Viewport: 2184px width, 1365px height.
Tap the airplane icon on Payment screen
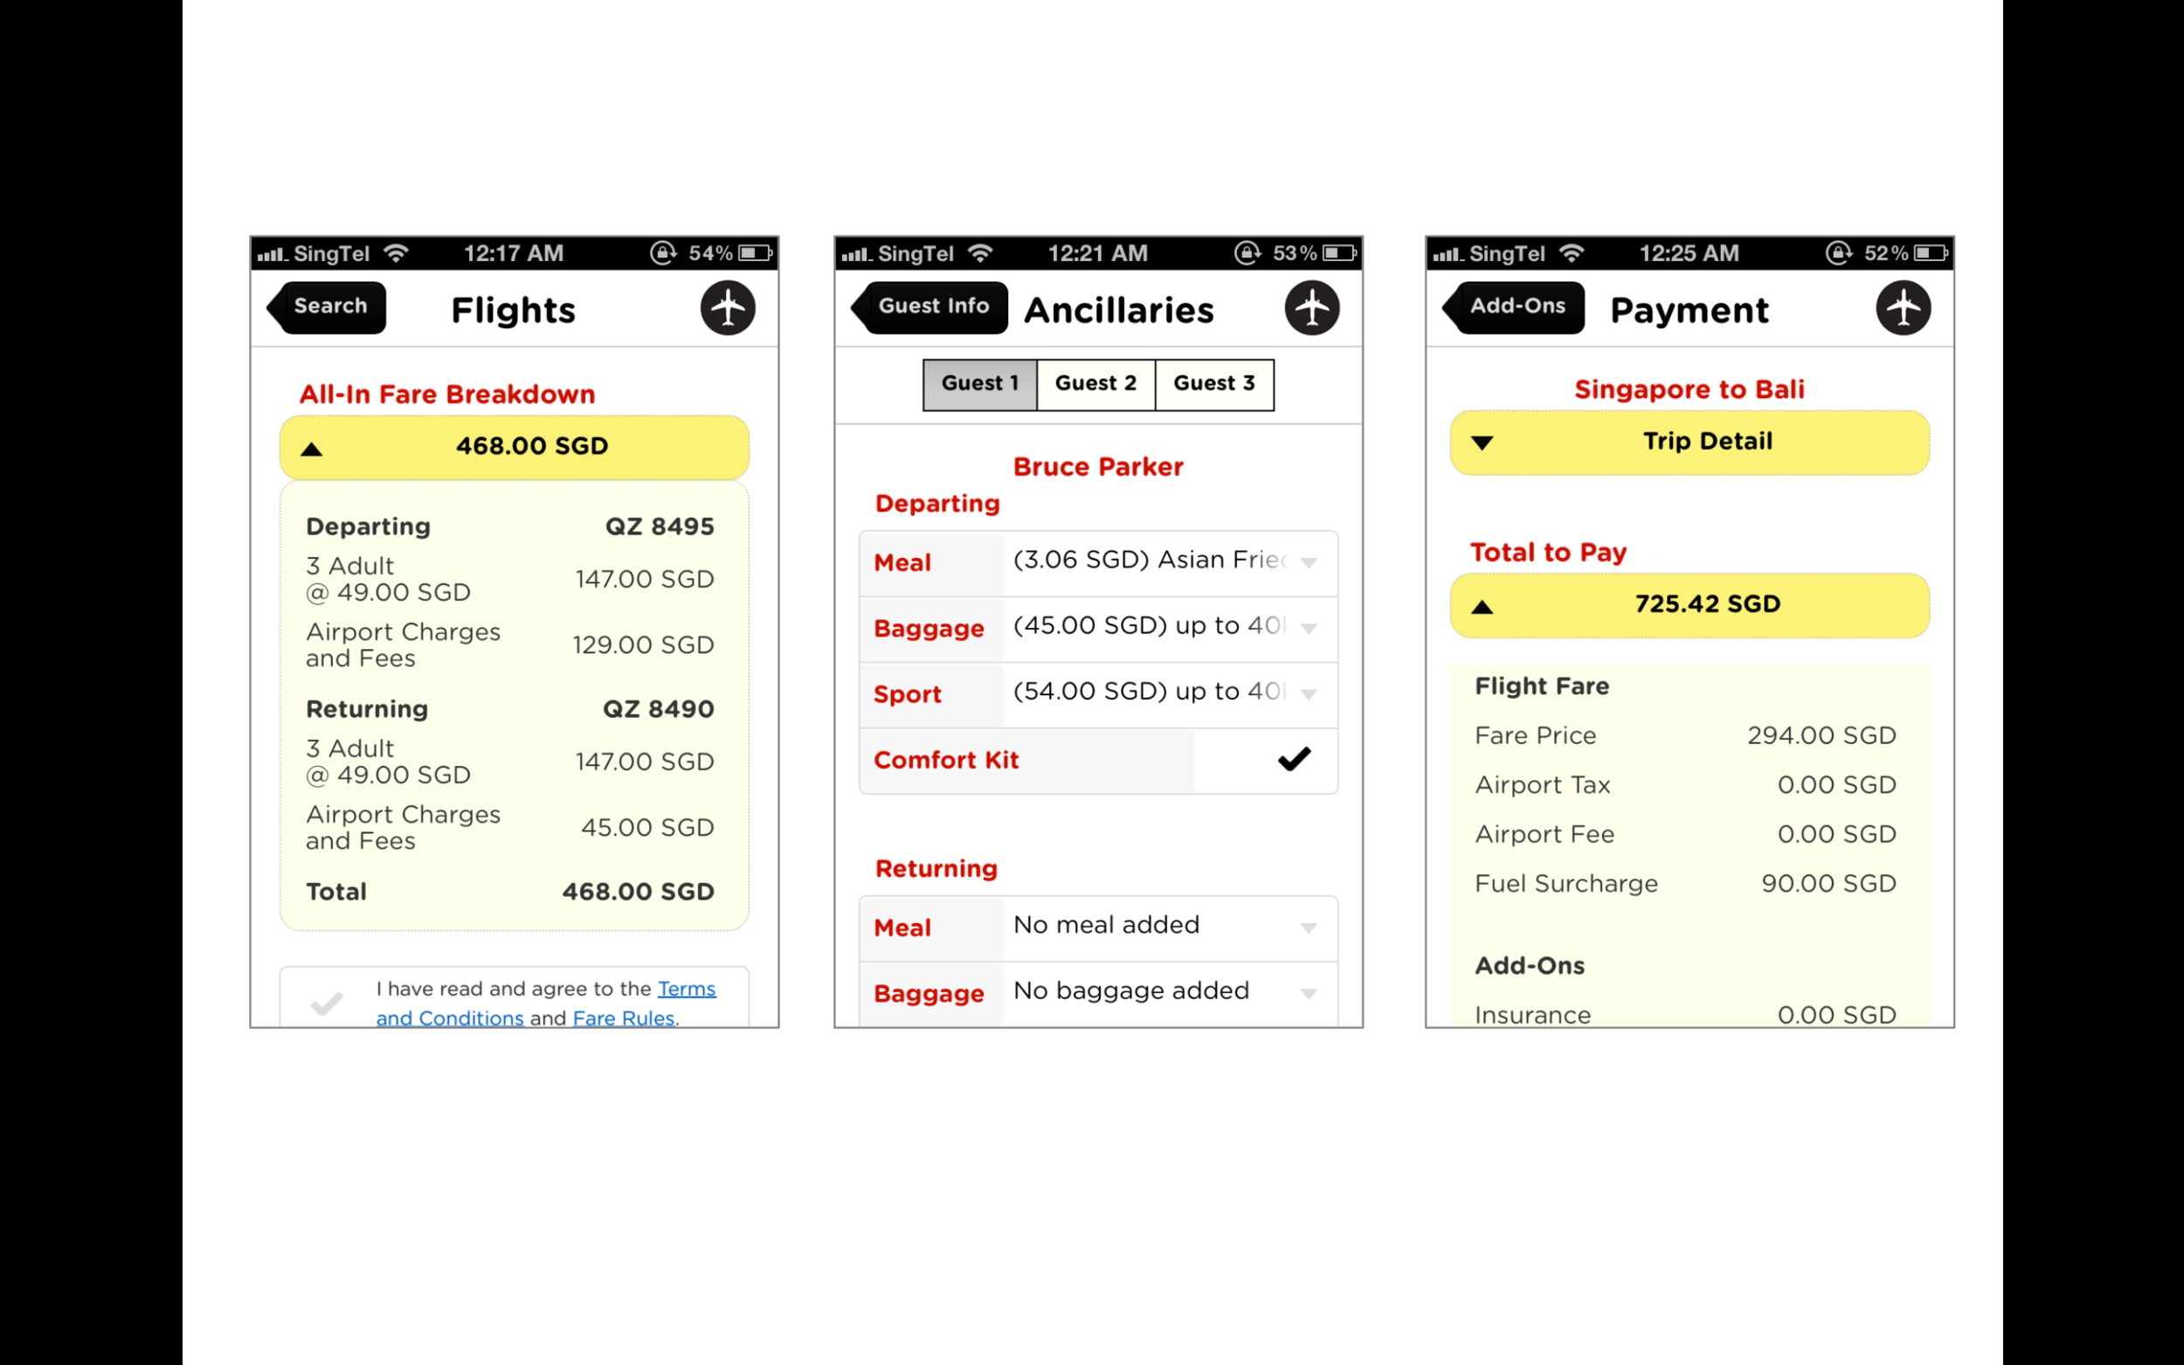click(x=1904, y=308)
